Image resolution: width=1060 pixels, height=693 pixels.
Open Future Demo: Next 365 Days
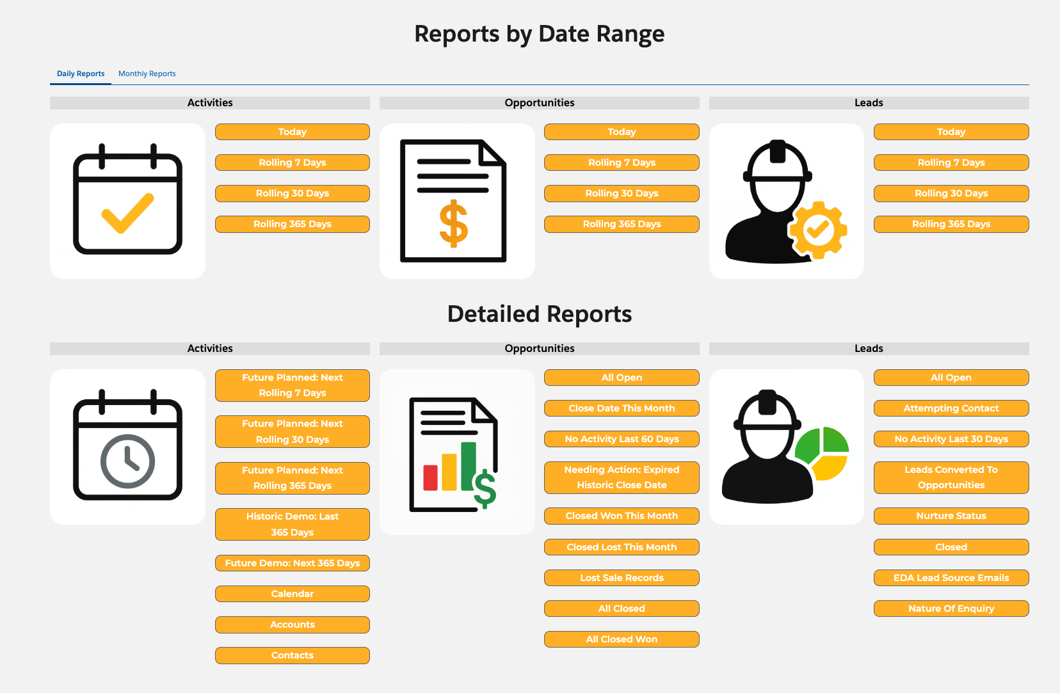pyautogui.click(x=293, y=563)
